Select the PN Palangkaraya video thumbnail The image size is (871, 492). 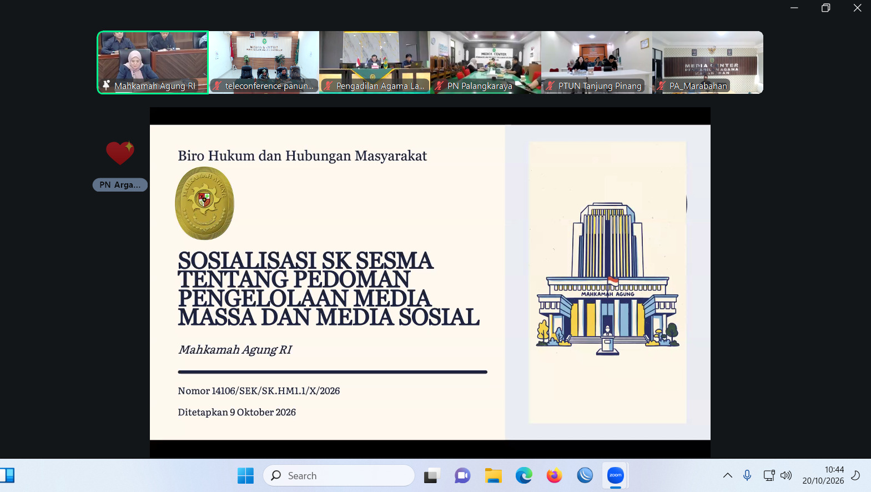coord(486,62)
